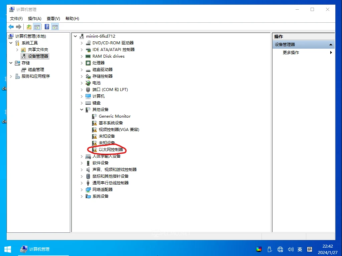Expand the 网络适配器 category

pos(81,190)
